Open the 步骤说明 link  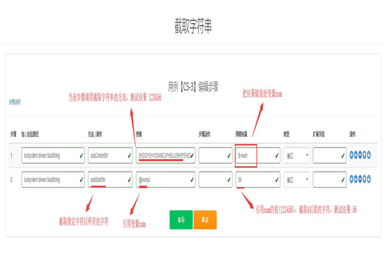coord(15,102)
